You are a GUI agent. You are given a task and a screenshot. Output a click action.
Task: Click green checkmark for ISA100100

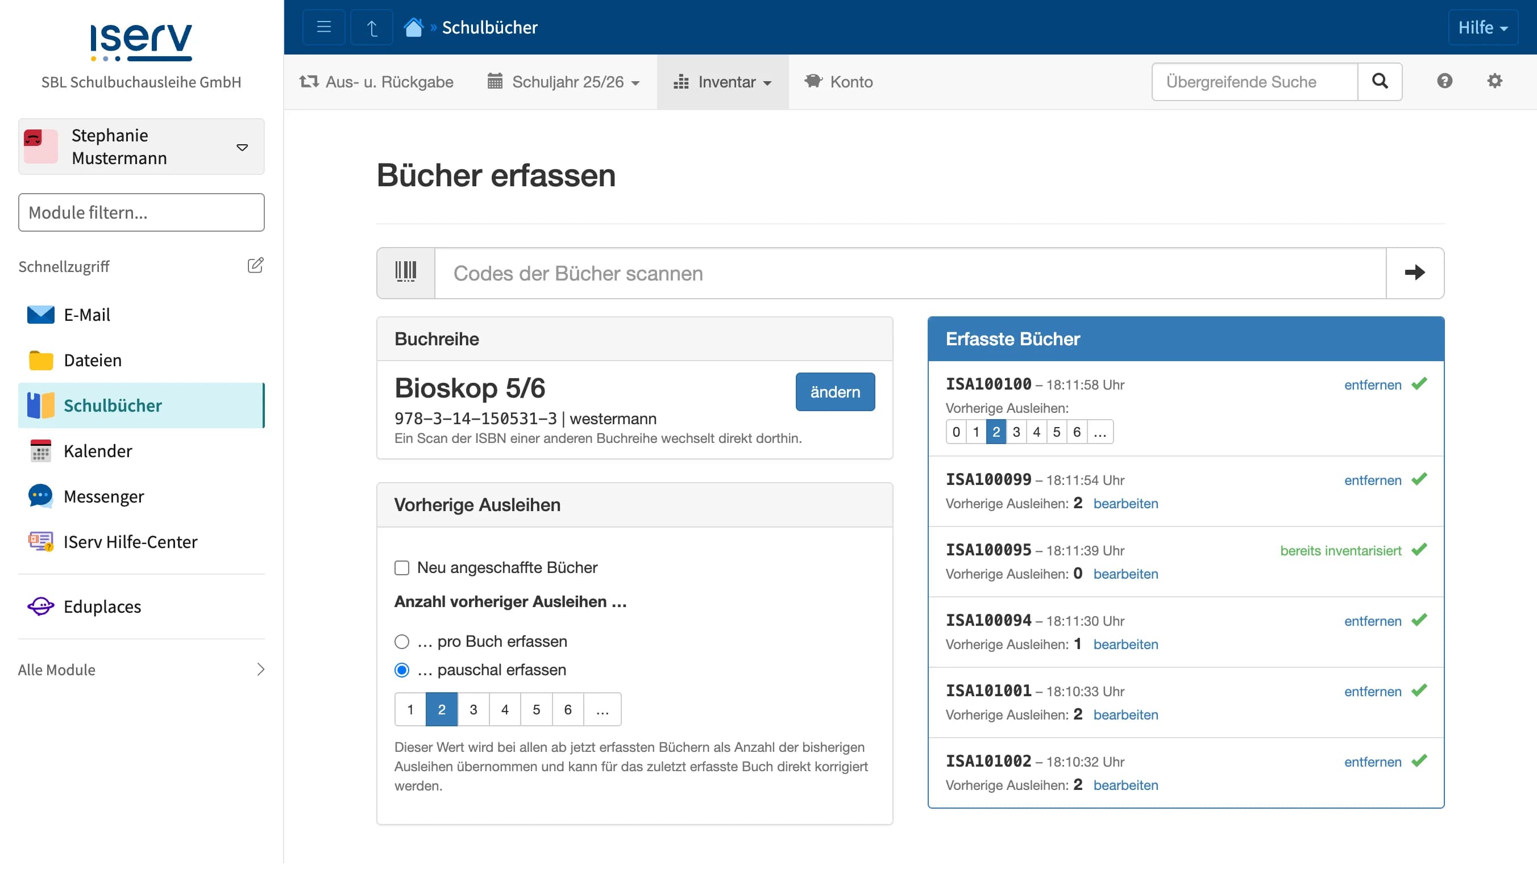pos(1419,384)
